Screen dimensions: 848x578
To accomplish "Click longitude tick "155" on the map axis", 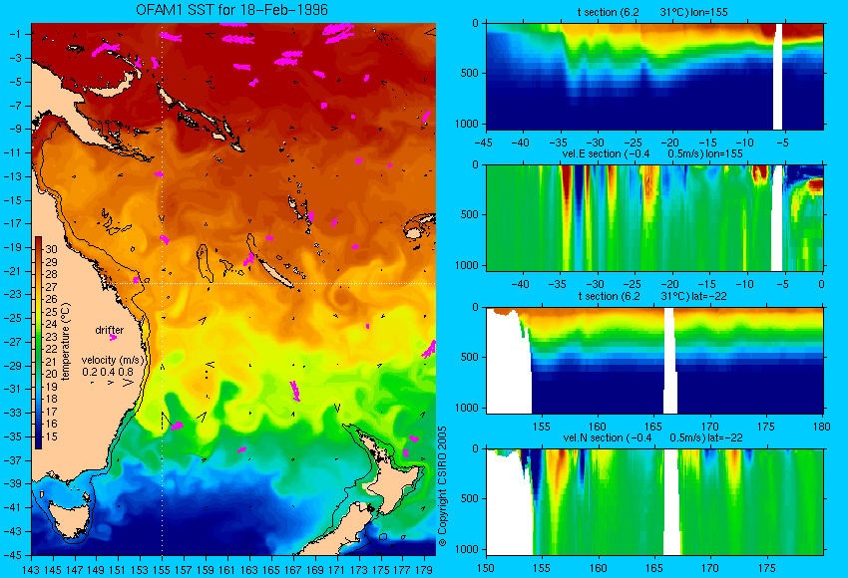I will click(162, 569).
